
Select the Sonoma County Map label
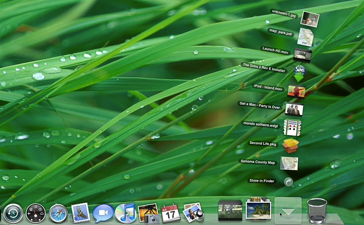point(258,162)
